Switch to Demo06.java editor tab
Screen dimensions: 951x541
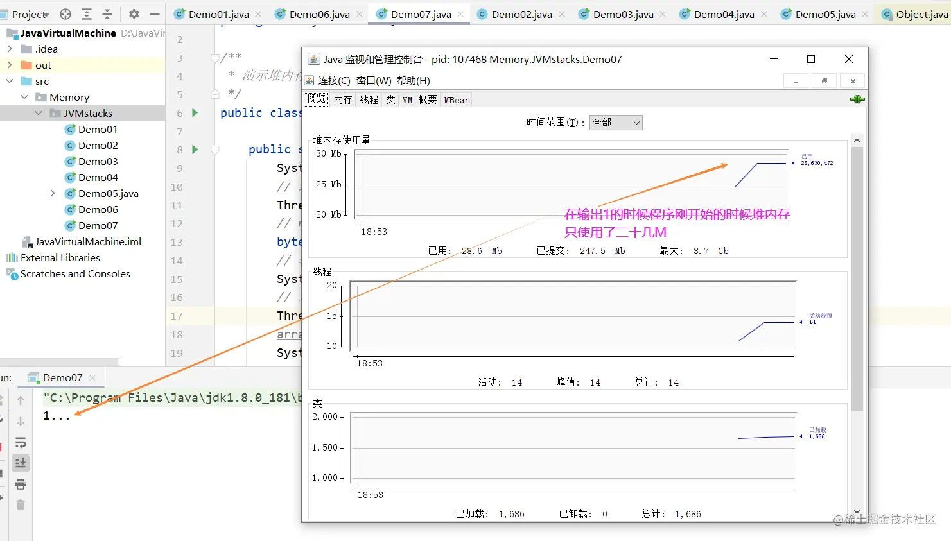coord(320,14)
